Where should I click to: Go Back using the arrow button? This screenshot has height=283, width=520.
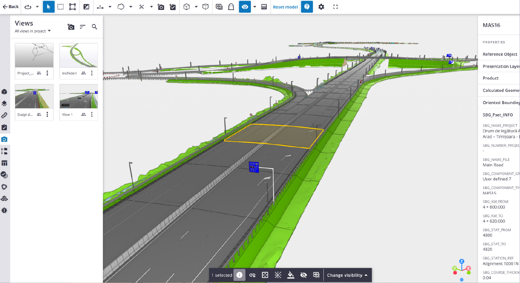click(x=11, y=7)
